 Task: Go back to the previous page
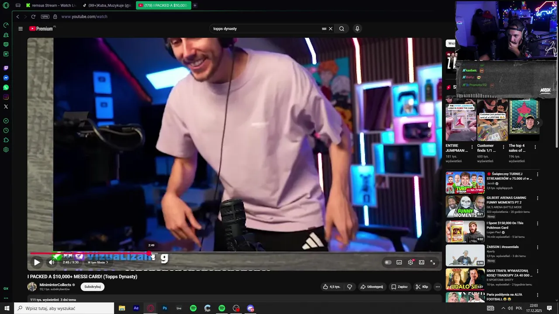(17, 17)
